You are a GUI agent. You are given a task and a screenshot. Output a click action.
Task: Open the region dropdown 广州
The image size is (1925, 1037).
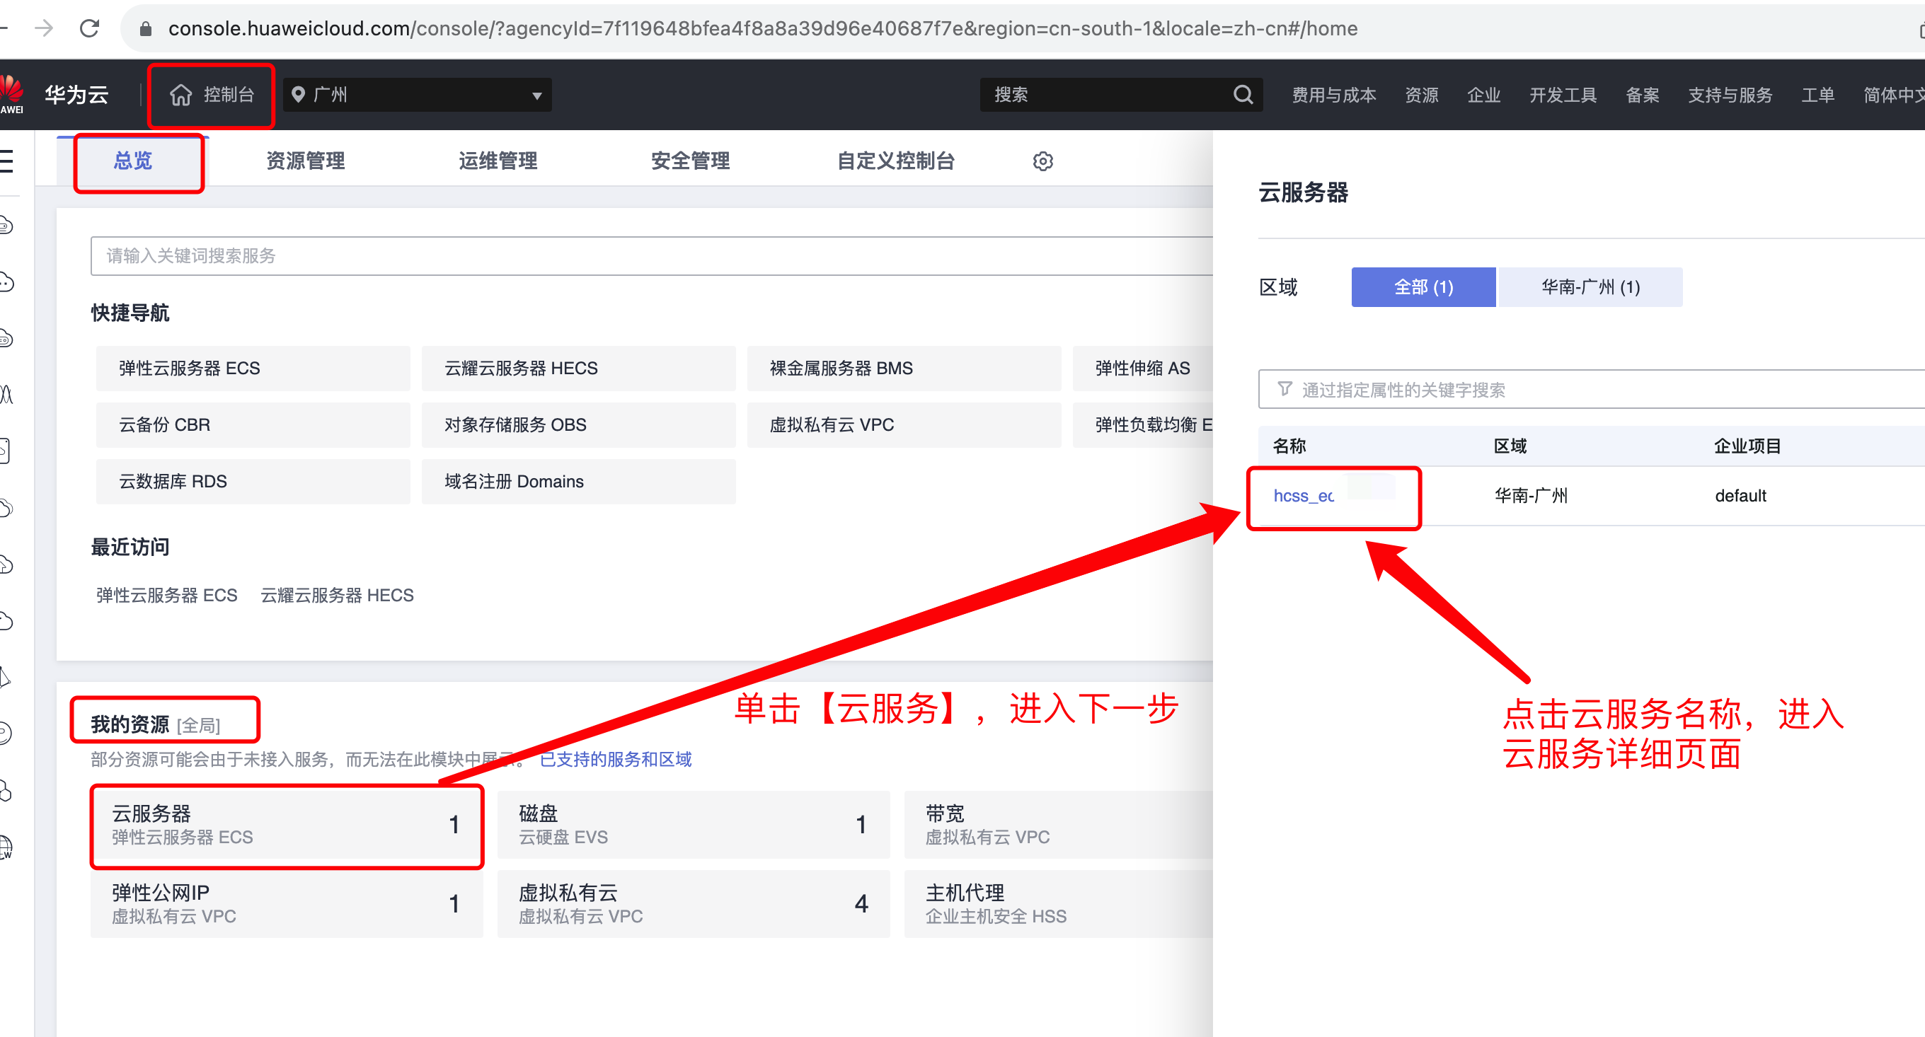tap(417, 95)
